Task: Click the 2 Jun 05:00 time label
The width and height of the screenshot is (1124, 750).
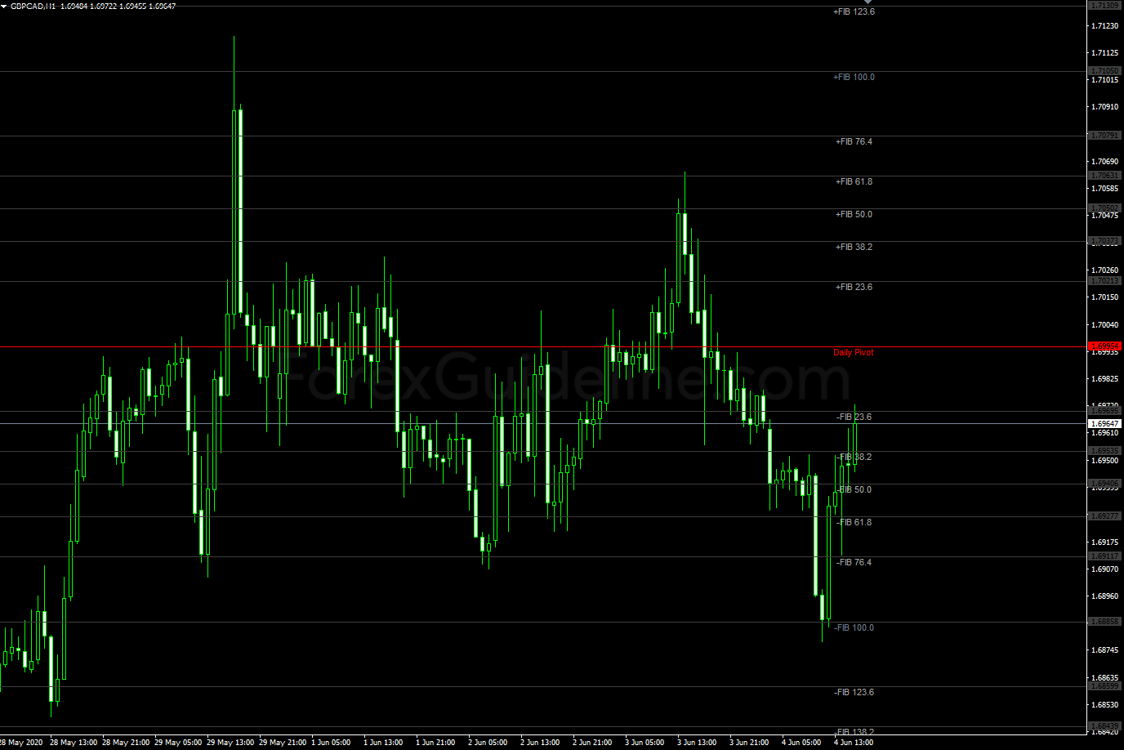Action: (x=488, y=743)
